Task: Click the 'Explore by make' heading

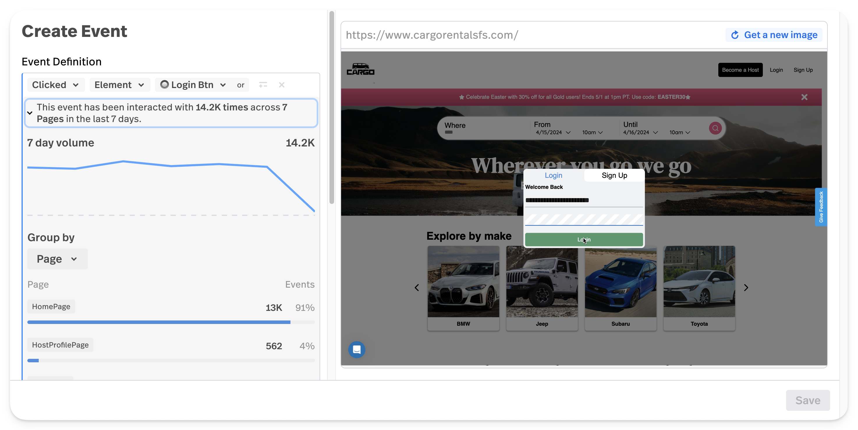Action: point(469,236)
